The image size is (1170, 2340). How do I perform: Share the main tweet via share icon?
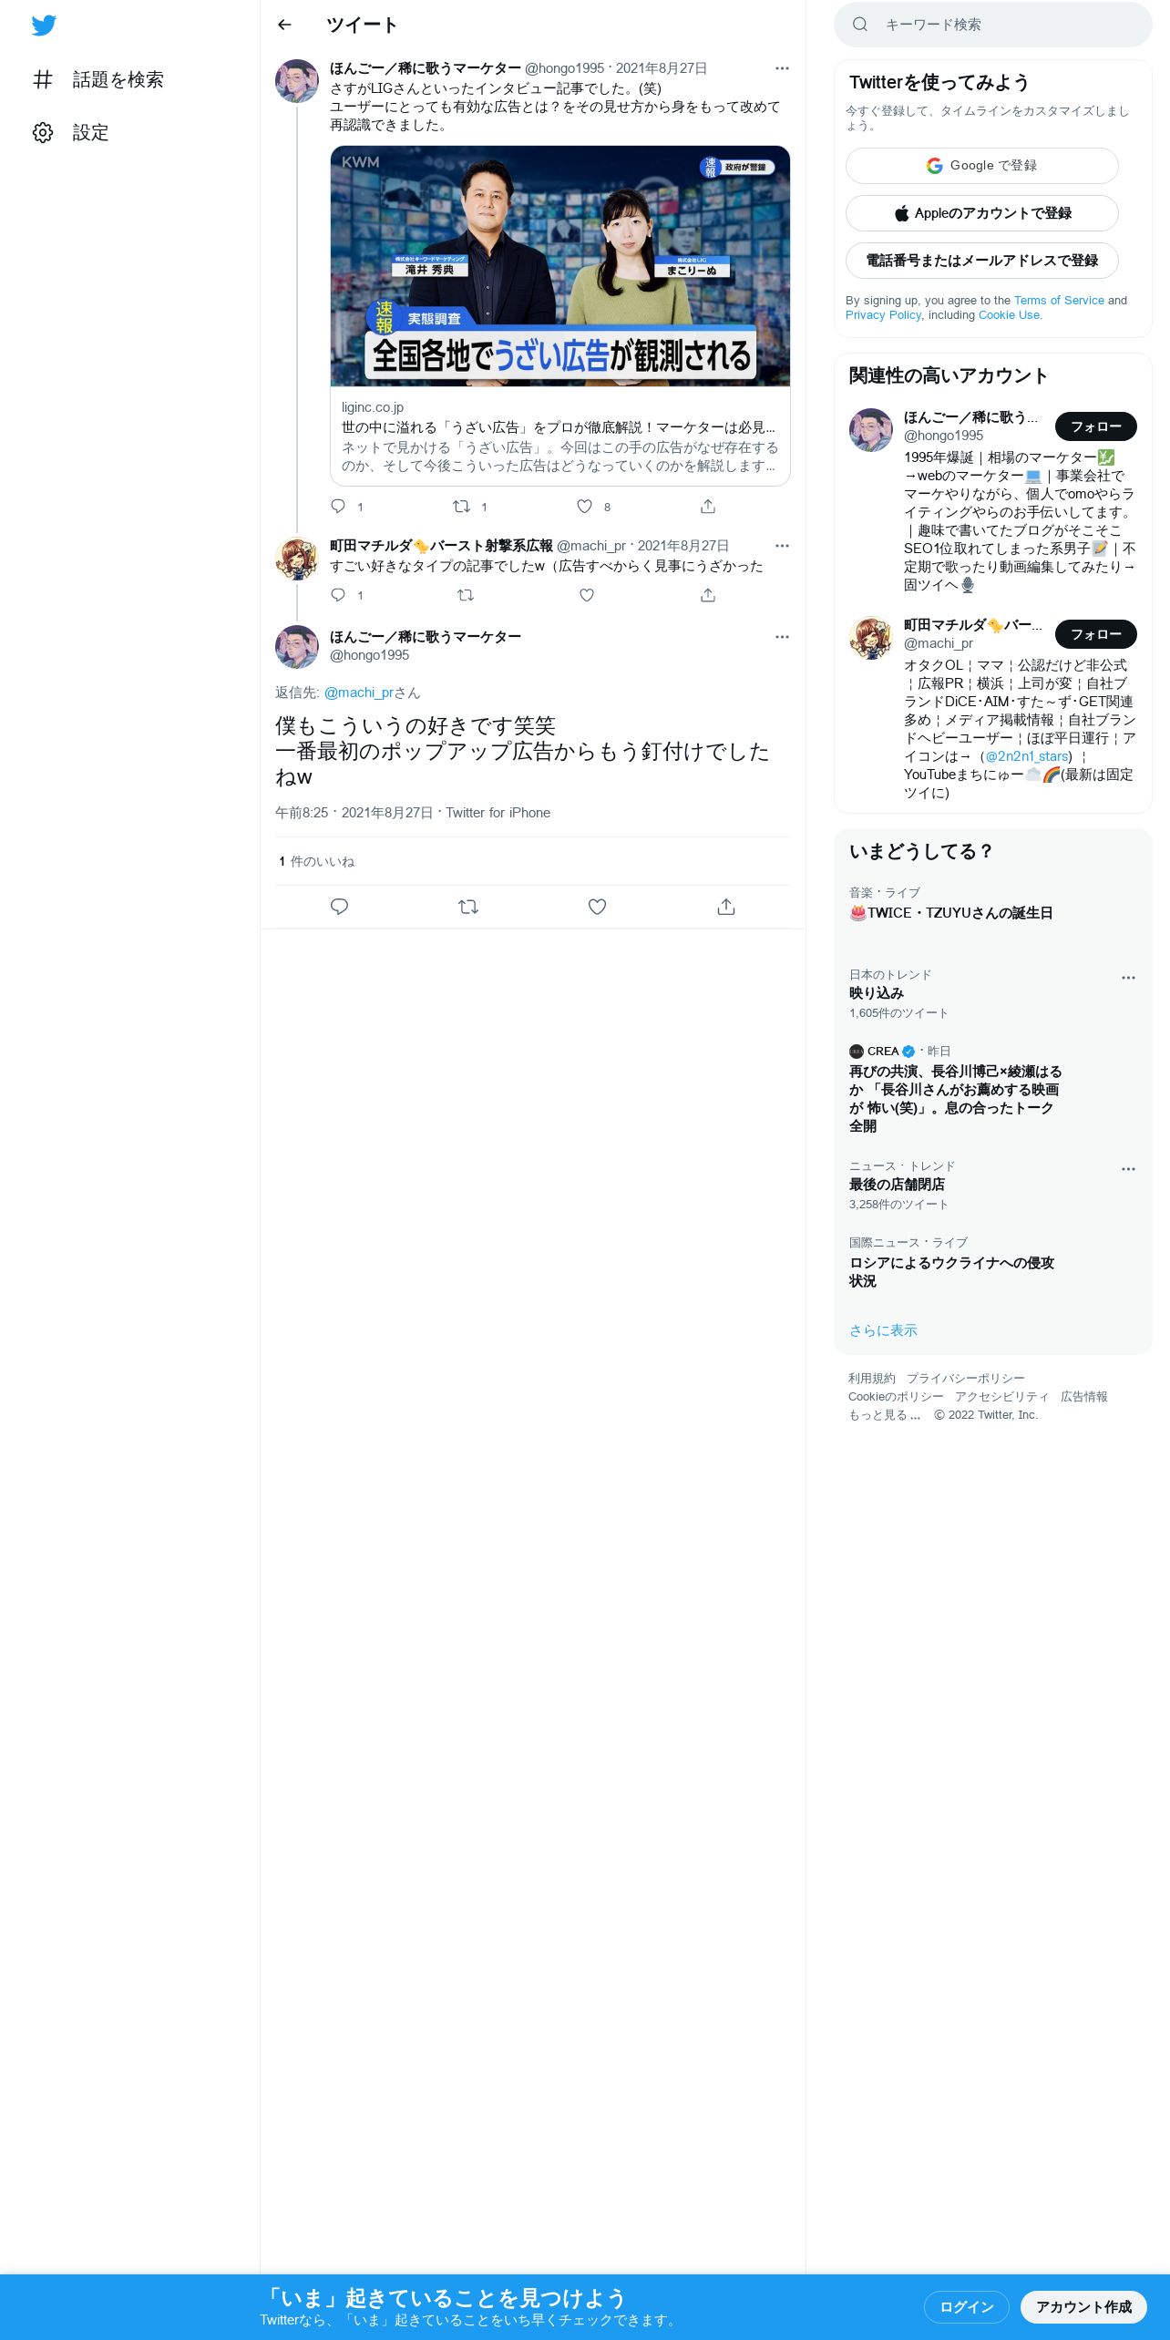726,907
